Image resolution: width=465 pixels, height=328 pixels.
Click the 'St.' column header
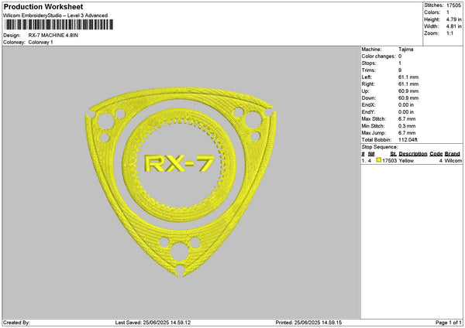click(393, 154)
